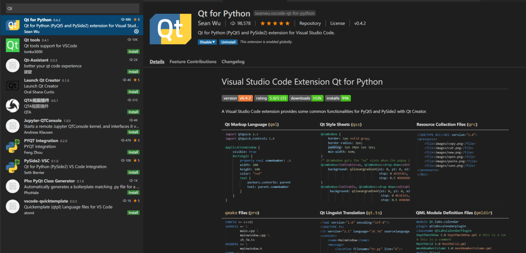
Task: Switch to the Changelog tab
Action: pos(233,62)
